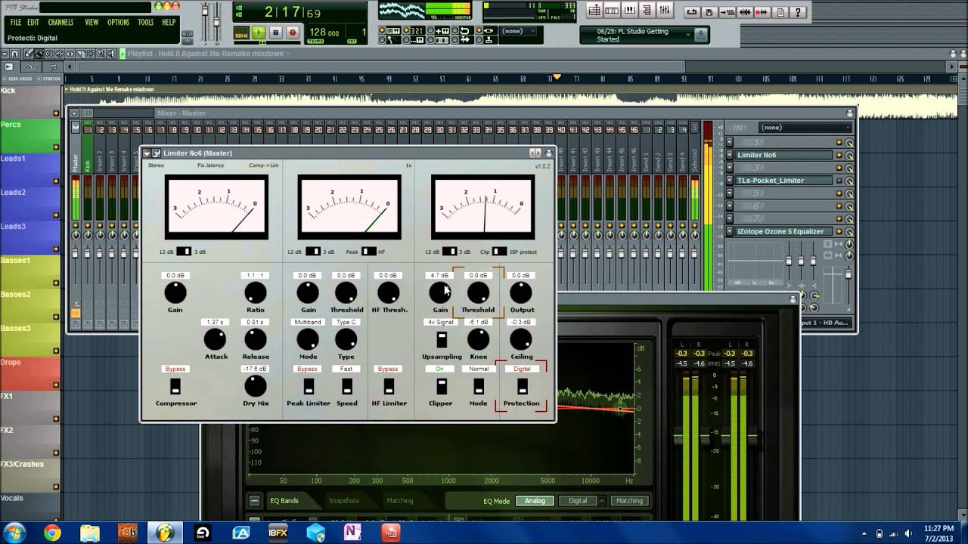Screen dimensions: 968x544
Task: Arm recording with the red Record button
Action: coord(292,32)
